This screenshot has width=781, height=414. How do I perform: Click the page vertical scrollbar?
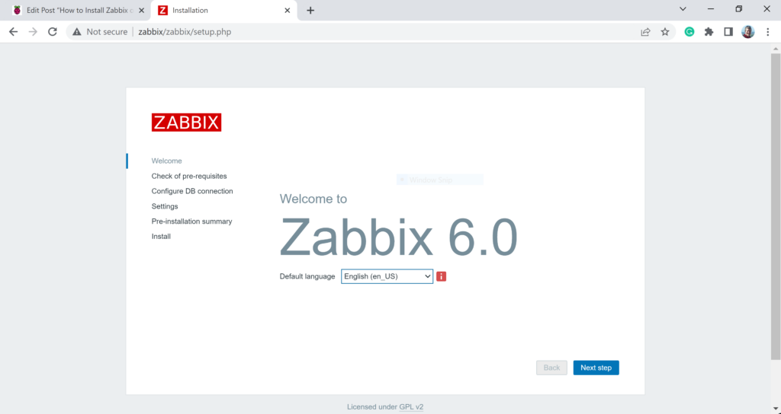pyautogui.click(x=776, y=206)
